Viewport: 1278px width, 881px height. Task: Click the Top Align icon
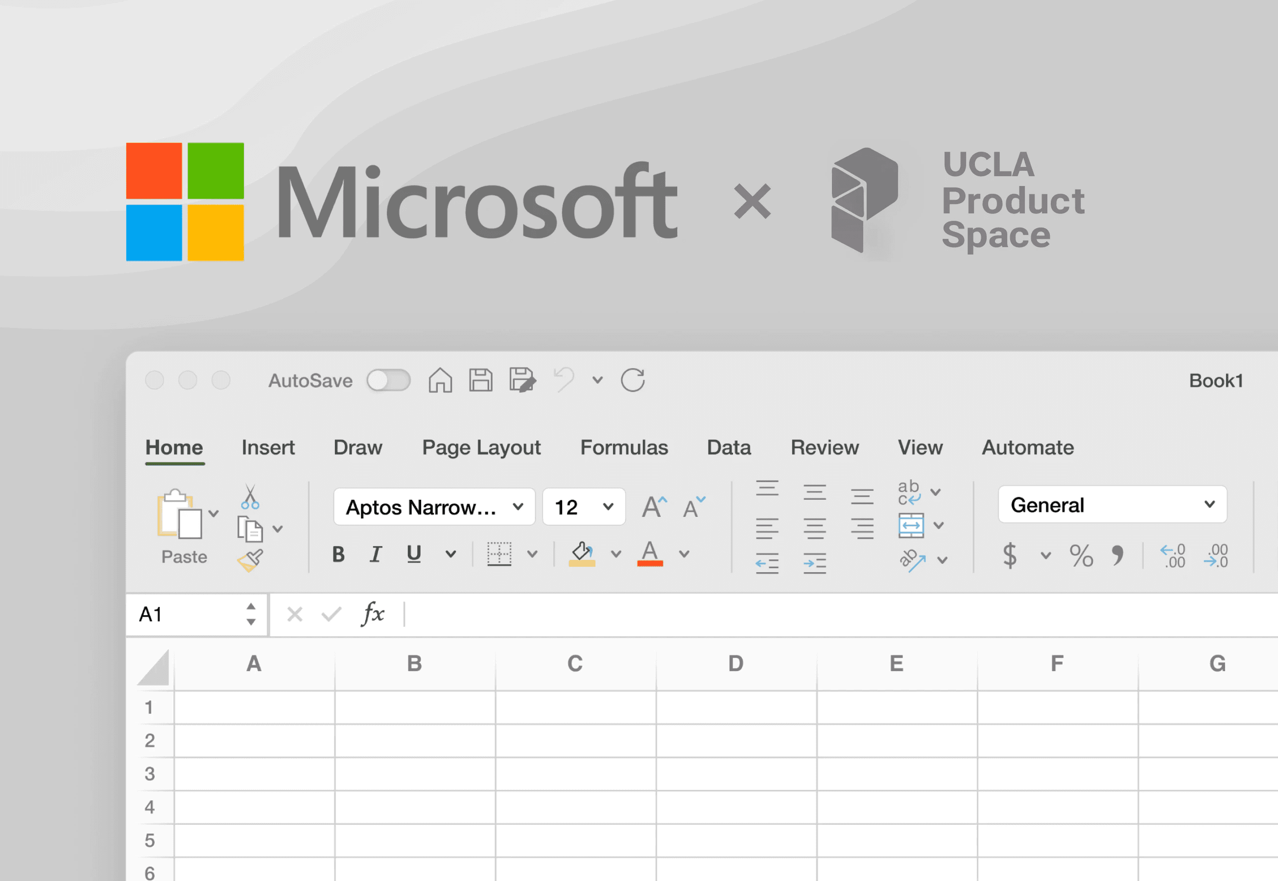point(767,488)
